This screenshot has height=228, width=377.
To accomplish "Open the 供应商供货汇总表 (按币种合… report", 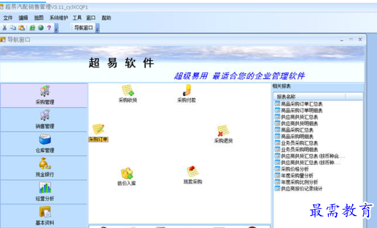I will [310, 156].
